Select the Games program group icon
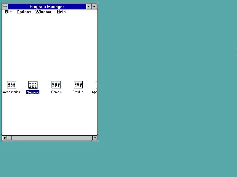 [56, 85]
